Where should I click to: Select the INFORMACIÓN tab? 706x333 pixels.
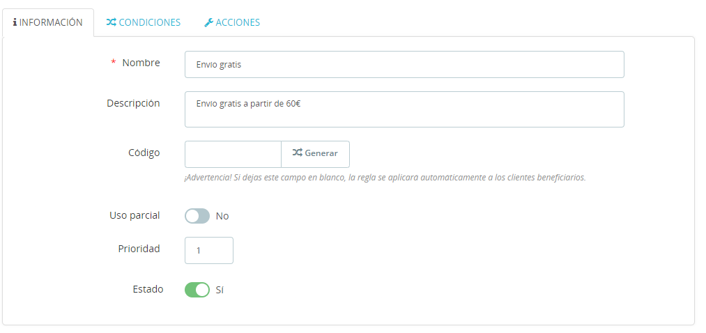point(47,22)
